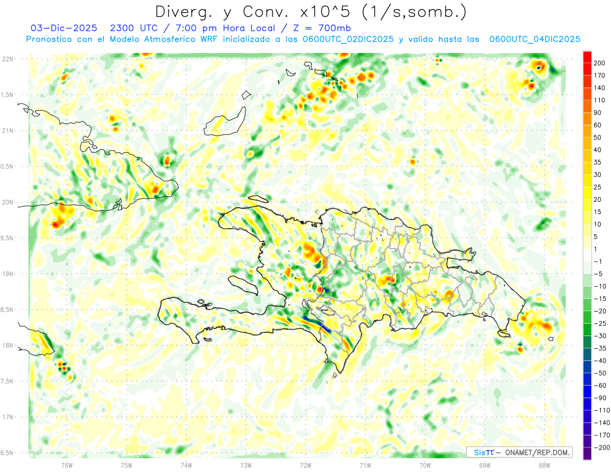
Task: Click the '69W' longitude label
Action: point(485,465)
